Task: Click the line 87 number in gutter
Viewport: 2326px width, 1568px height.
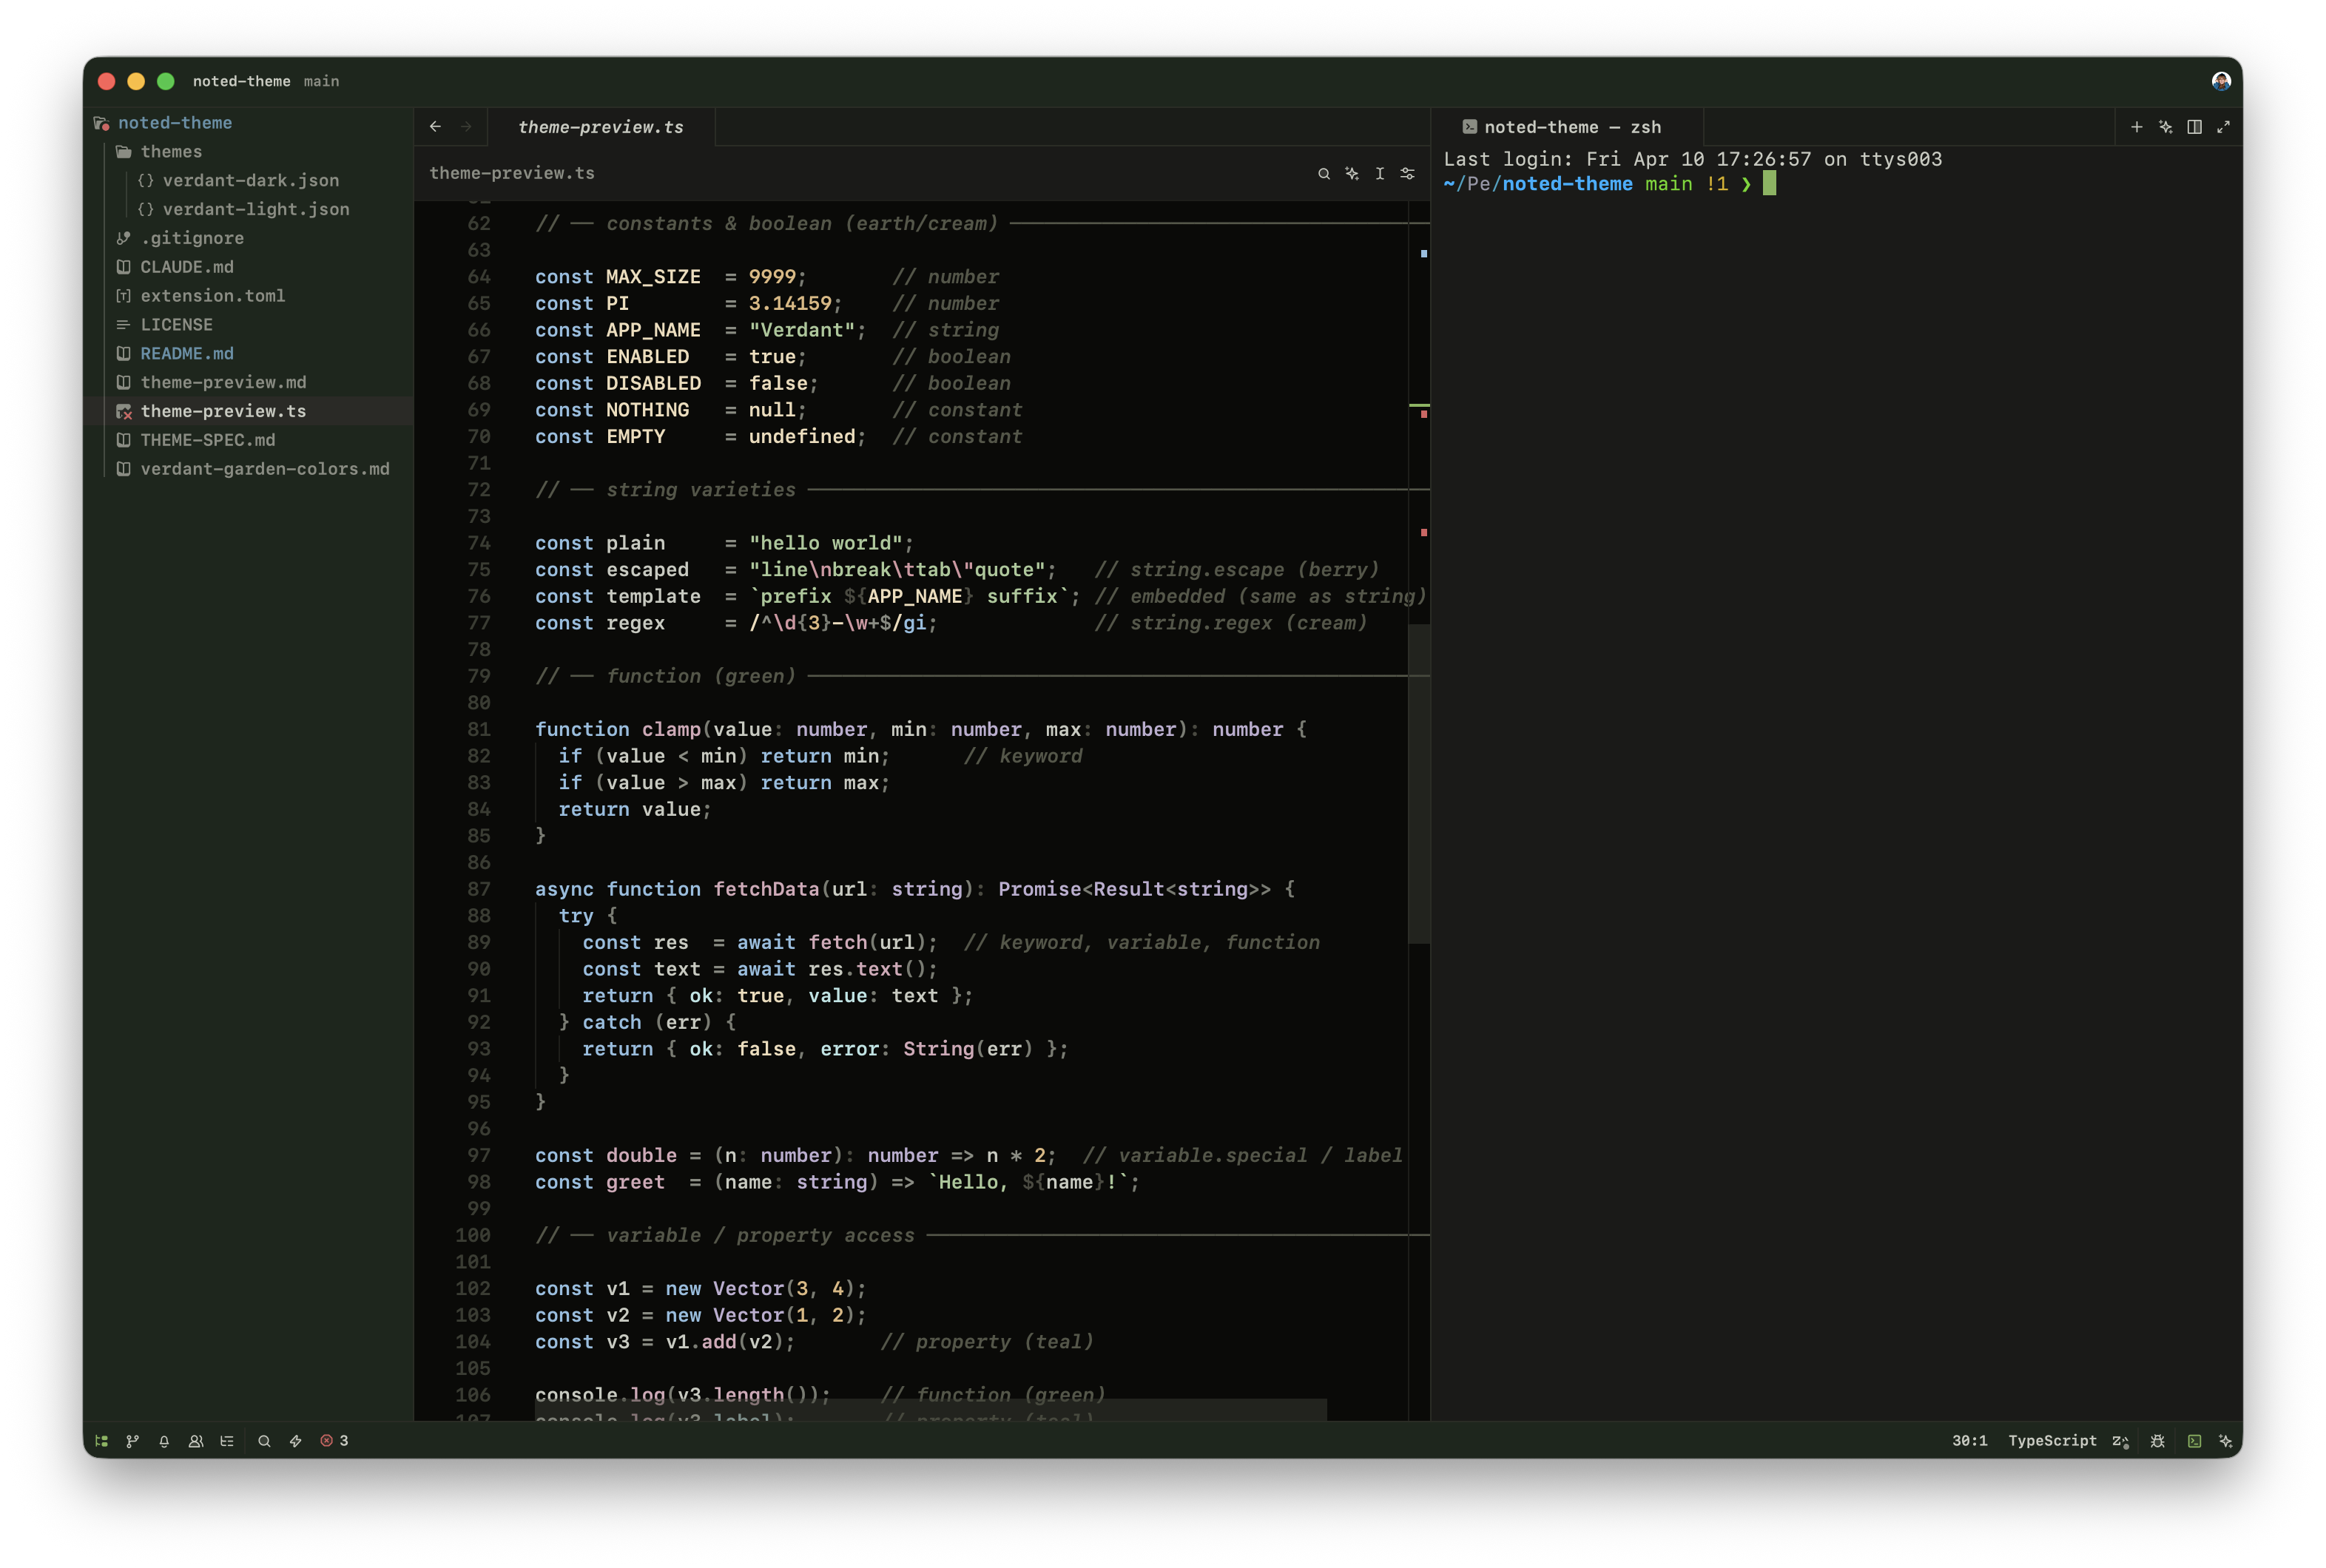Action: (479, 889)
